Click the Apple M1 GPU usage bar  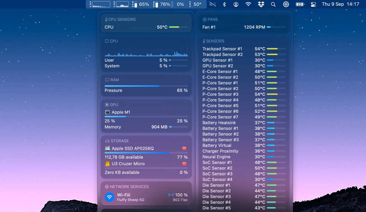146,117
